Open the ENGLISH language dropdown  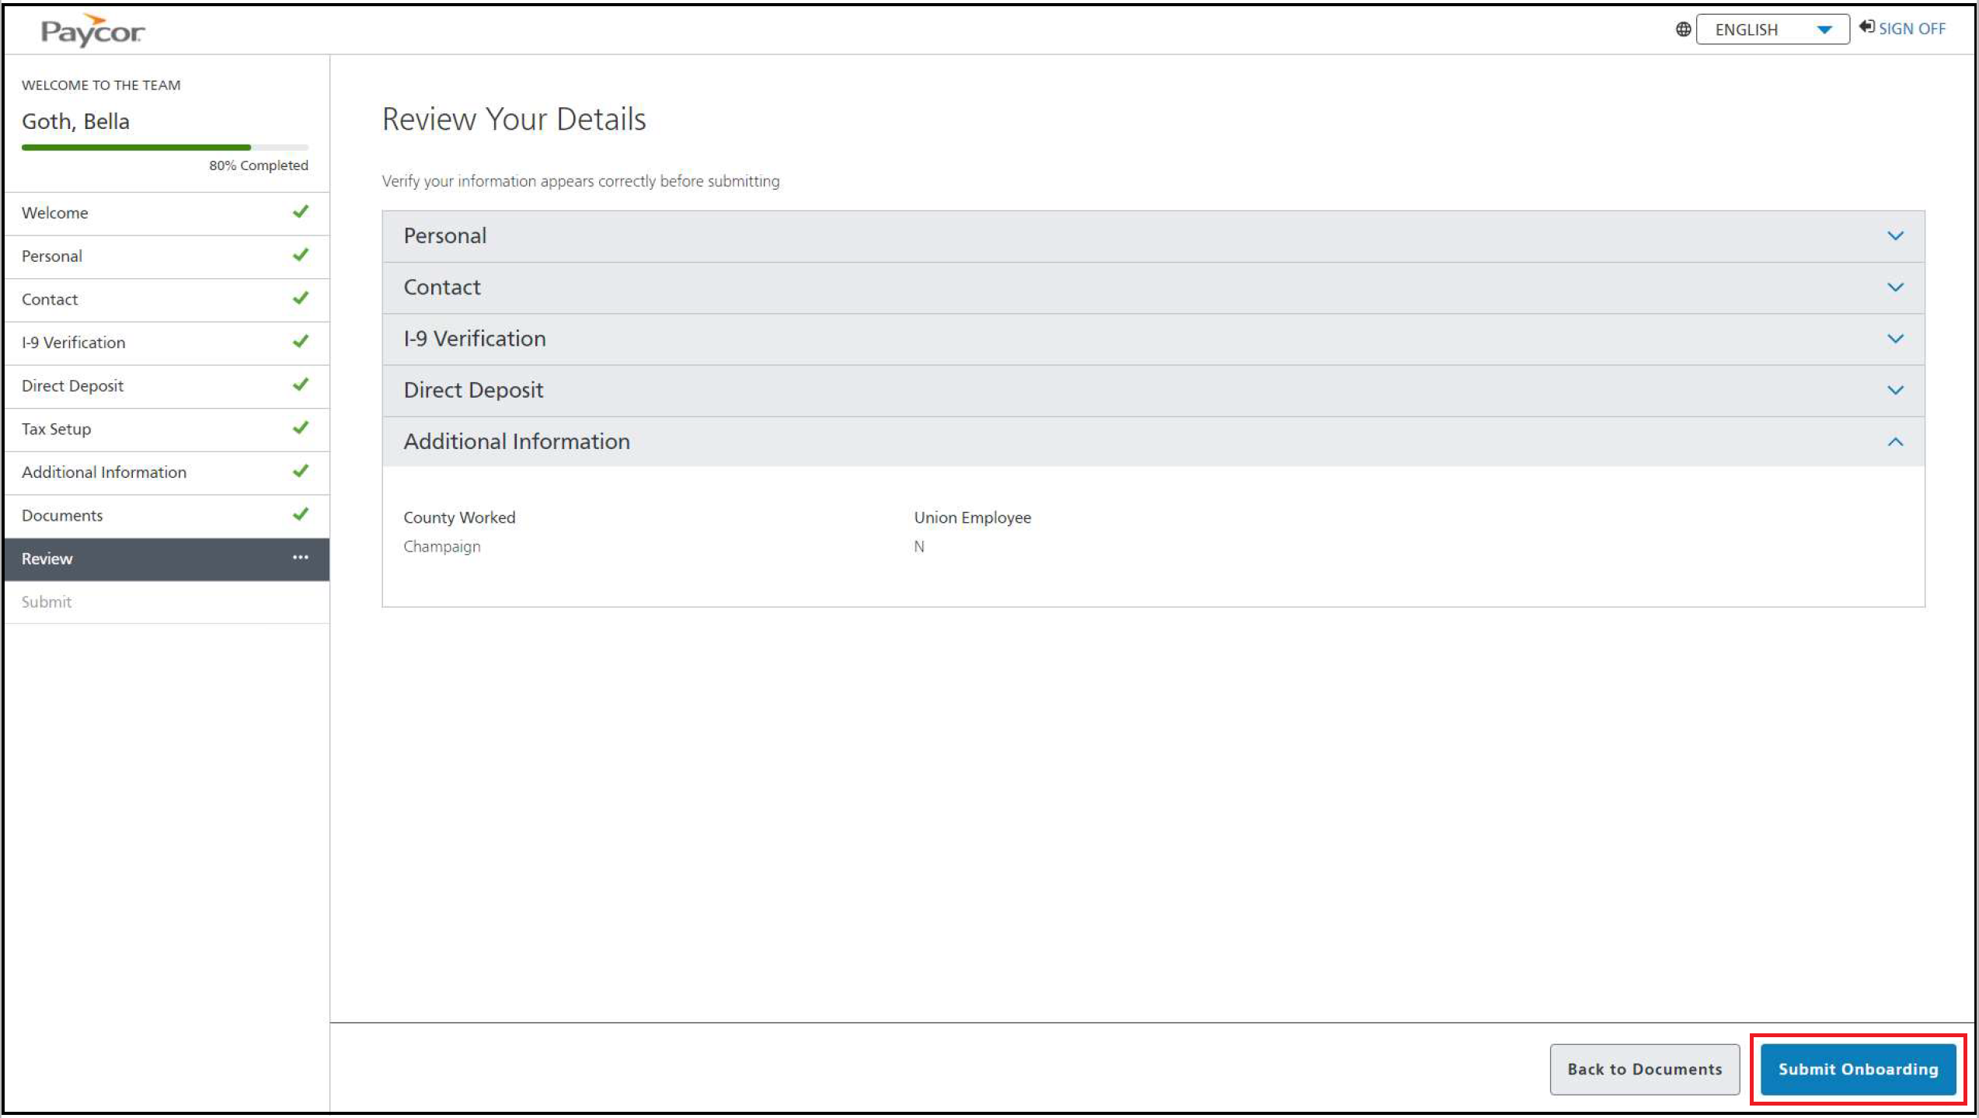(x=1772, y=30)
